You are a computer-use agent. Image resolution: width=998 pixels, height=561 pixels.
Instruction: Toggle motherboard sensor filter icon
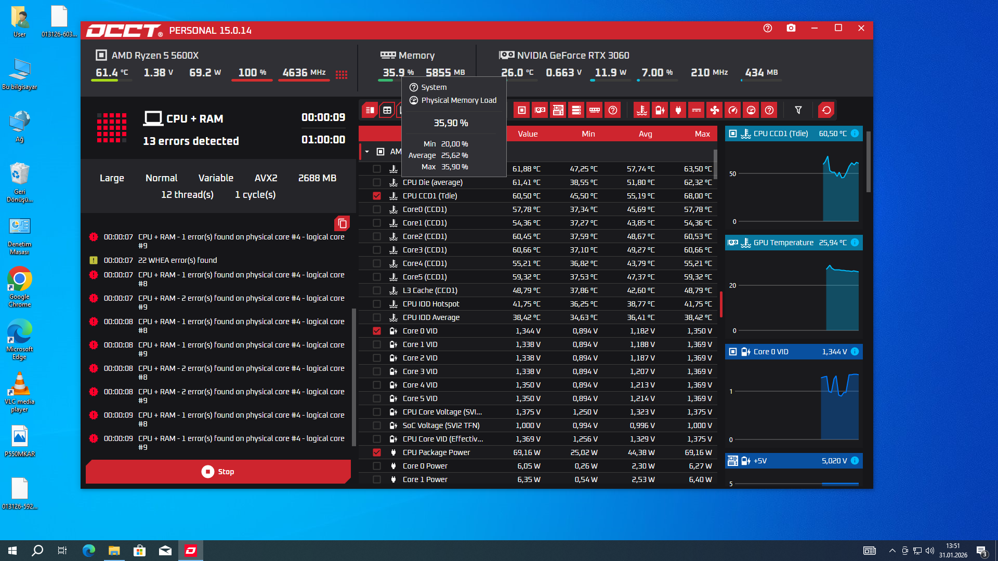(558, 110)
